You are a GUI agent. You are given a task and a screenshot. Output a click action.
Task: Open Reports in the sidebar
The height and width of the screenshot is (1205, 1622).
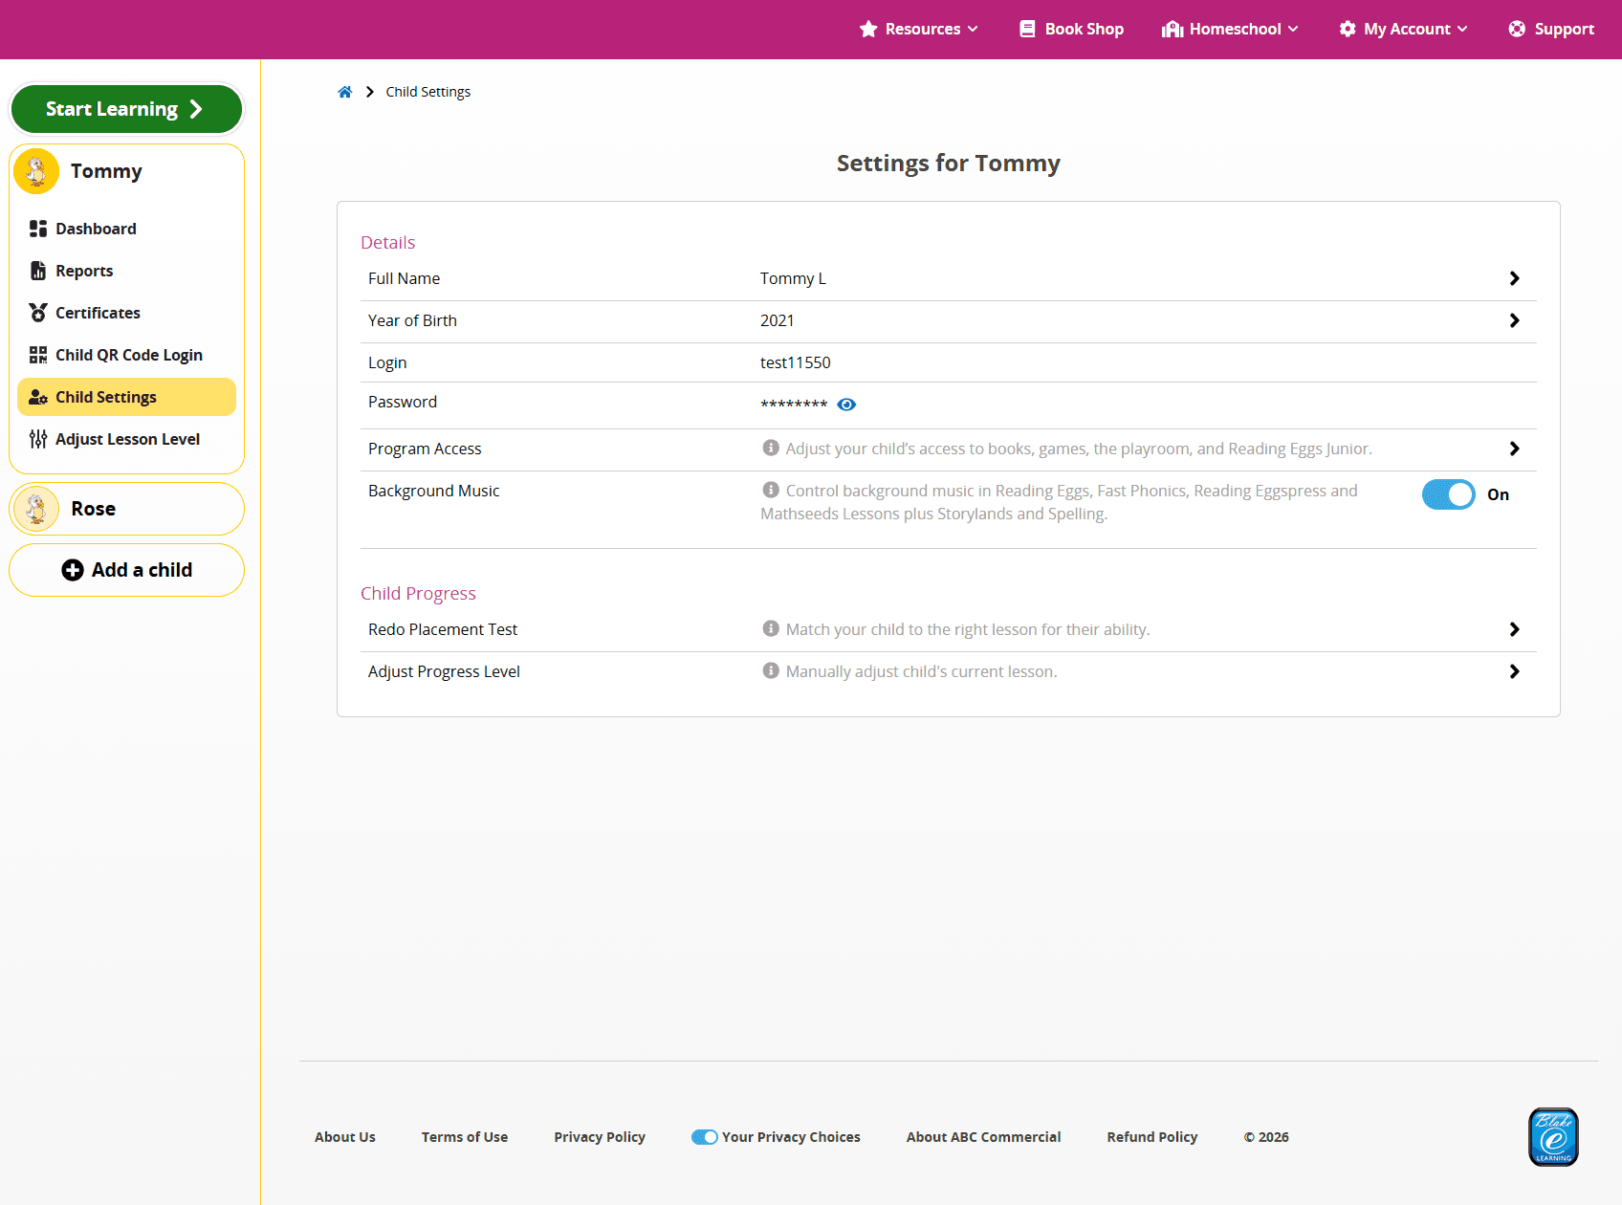[x=126, y=271]
